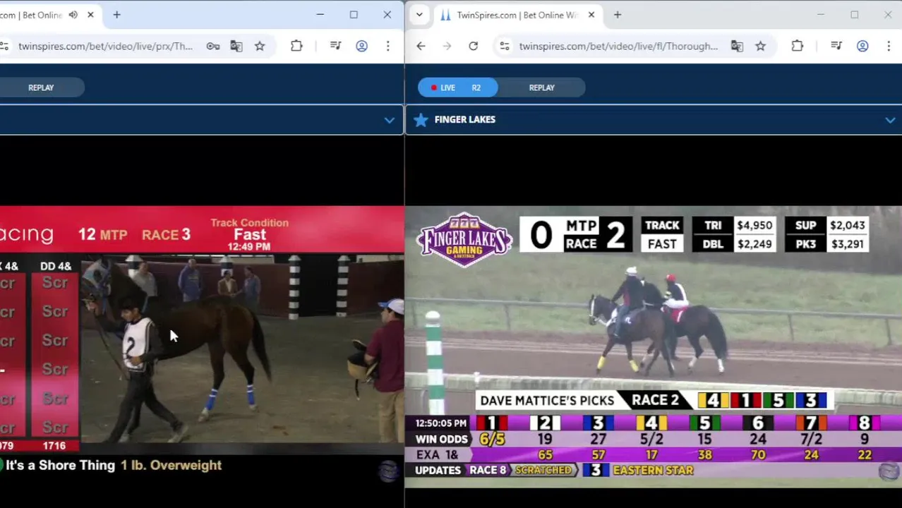
Task: Open tab search dropdown in right window
Action: [419, 15]
